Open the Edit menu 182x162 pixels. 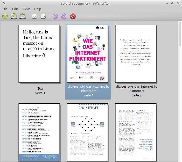[15, 9]
